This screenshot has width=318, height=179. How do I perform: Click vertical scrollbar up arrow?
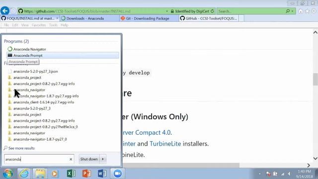coord(315,32)
